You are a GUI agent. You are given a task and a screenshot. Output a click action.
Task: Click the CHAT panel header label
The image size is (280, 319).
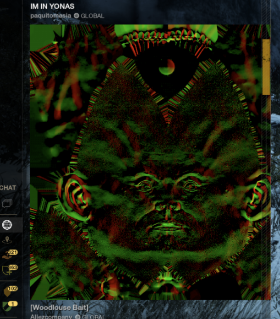click(8, 188)
